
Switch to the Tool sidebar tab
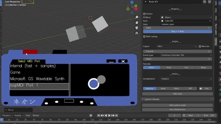tap(216, 10)
